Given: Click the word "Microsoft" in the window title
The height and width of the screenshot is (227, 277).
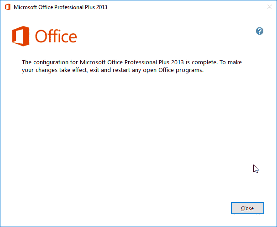Looking at the screenshot, I should click(x=26, y=7).
